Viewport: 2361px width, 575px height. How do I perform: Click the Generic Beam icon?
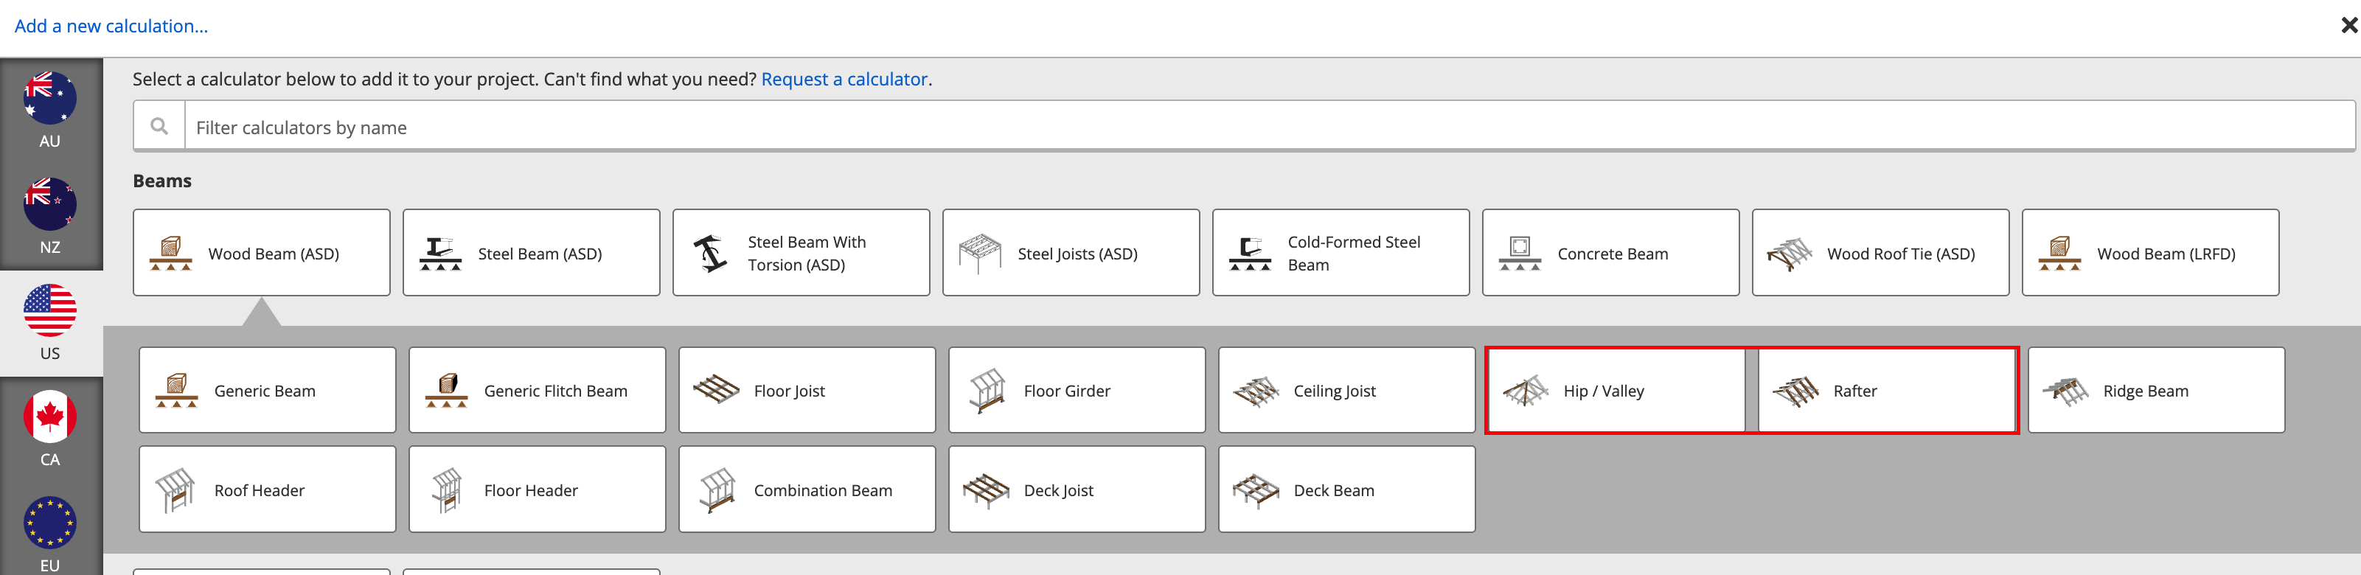[177, 391]
